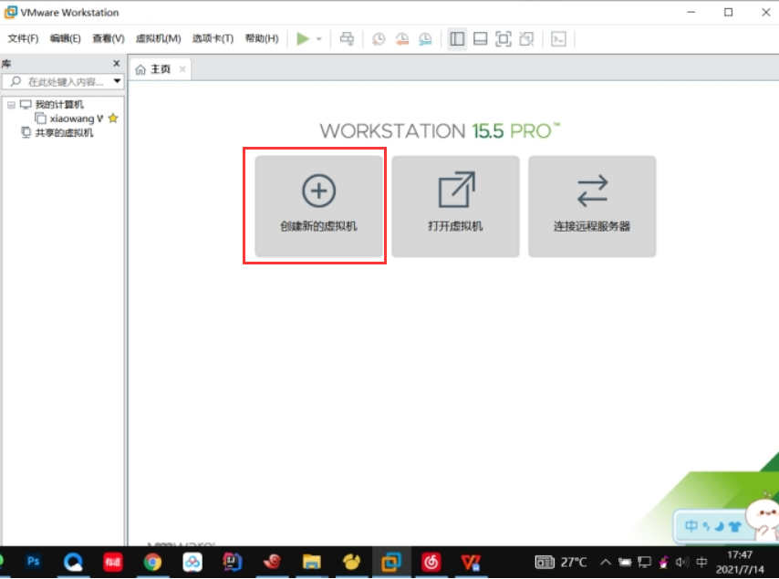Collapse the 我的计算机 tree node
The width and height of the screenshot is (779, 579).
(x=11, y=105)
